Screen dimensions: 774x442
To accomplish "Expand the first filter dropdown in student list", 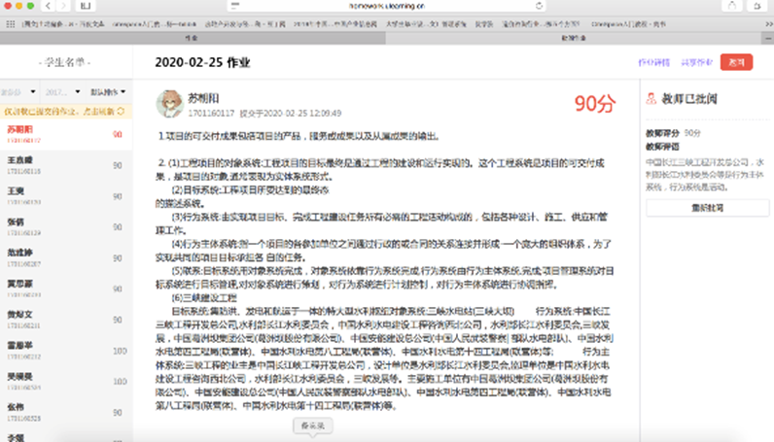I will [19, 93].
